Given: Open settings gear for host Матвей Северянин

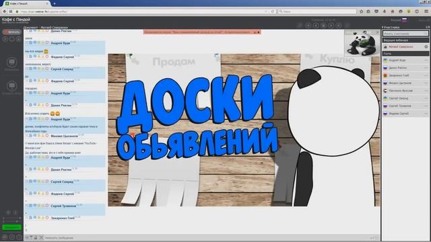Looking at the screenshot, I should 426,47.
